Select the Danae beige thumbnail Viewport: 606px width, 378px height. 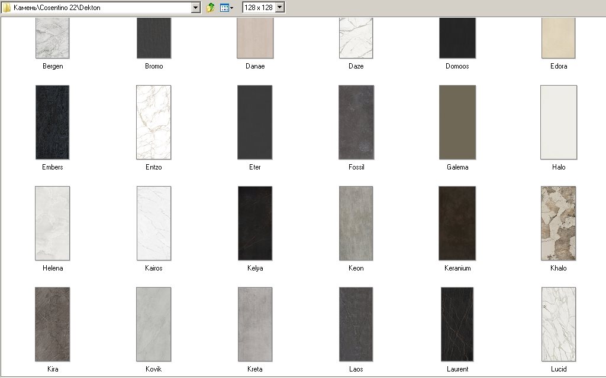(255, 38)
